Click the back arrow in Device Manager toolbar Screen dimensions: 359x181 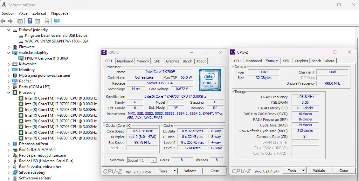point(3,21)
